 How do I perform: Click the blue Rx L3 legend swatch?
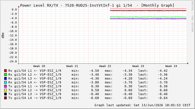tap(5, 78)
